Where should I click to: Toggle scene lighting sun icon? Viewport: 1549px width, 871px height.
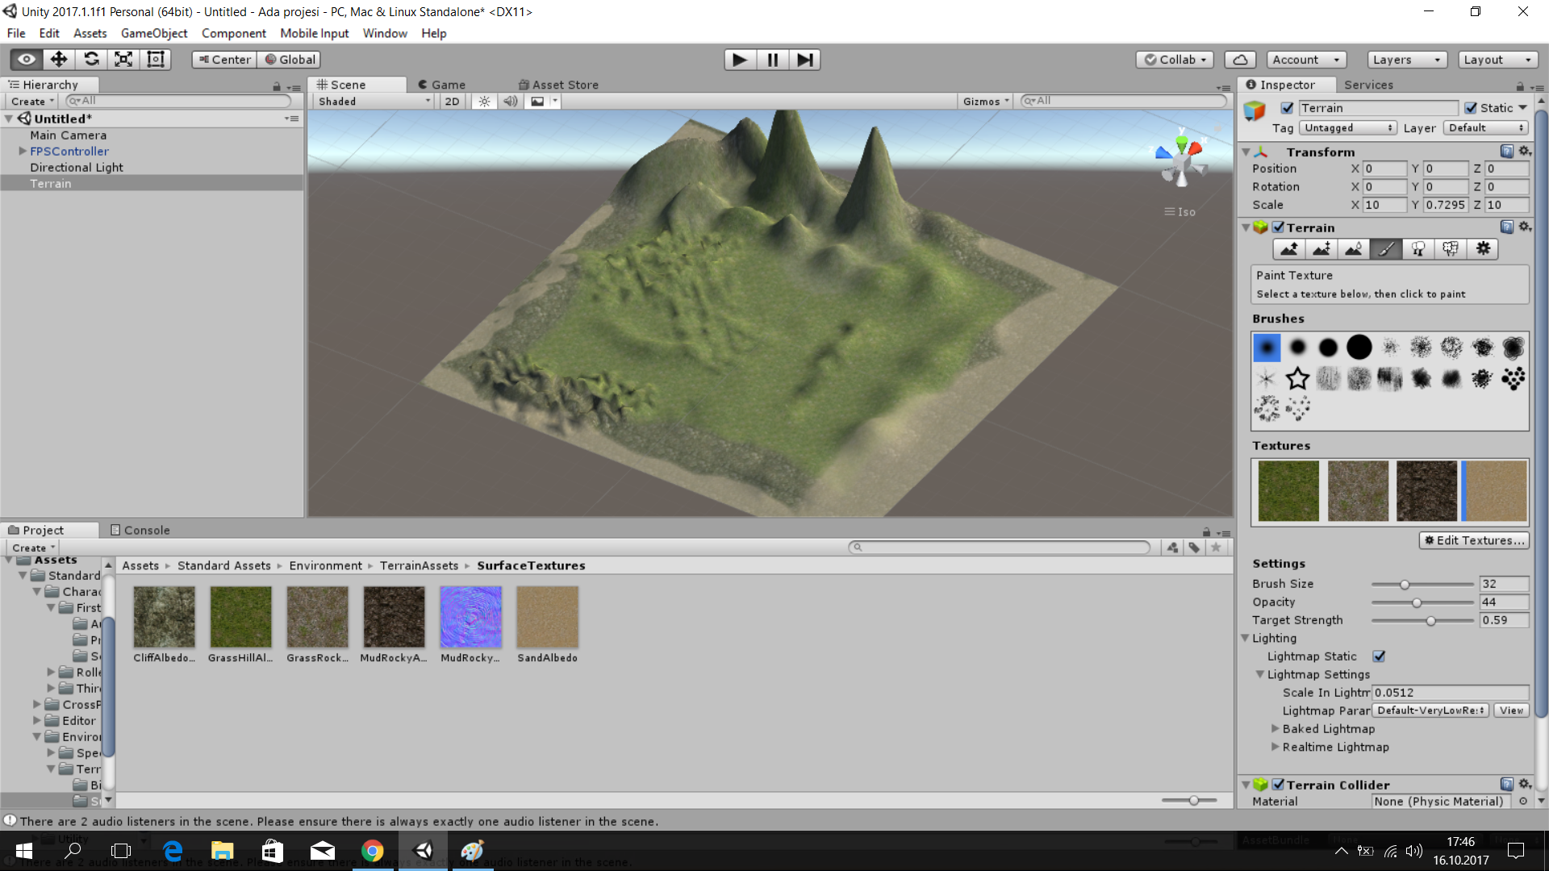point(484,102)
